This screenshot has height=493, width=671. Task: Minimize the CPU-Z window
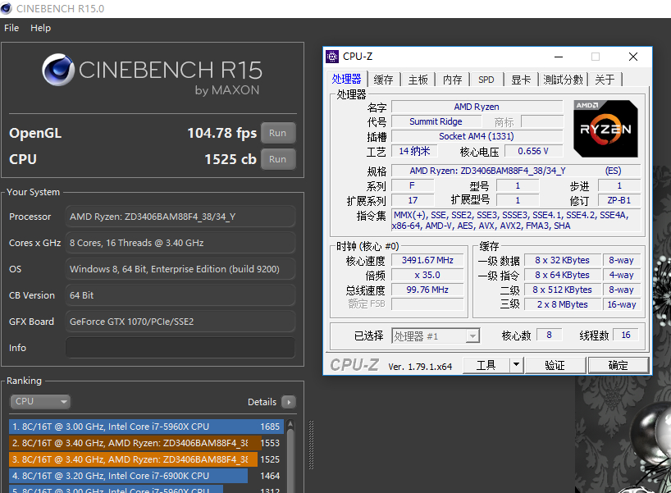tap(558, 57)
